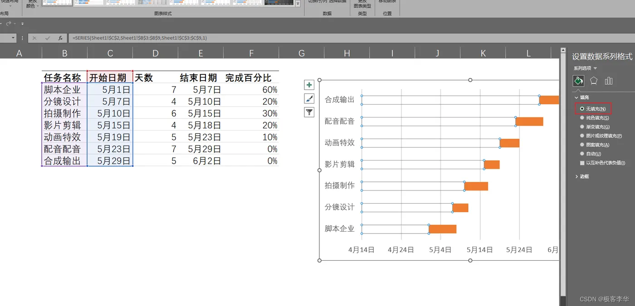Select the dark chart style thumbnail

click(x=279, y=2)
